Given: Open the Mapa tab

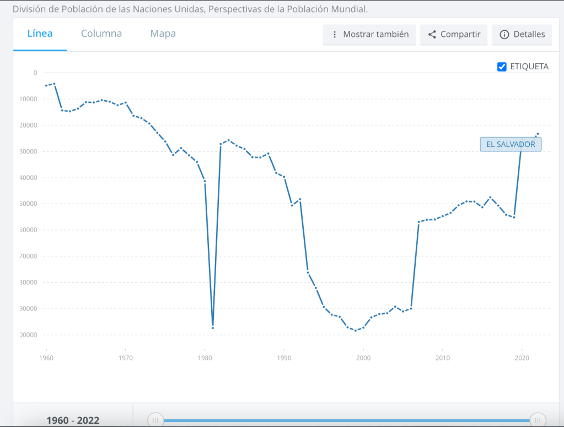Looking at the screenshot, I should pyautogui.click(x=163, y=34).
